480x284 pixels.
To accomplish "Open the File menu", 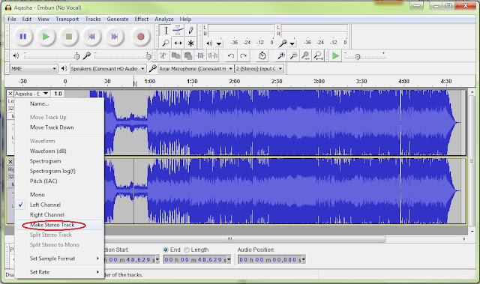I will tap(12, 19).
